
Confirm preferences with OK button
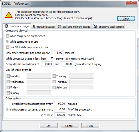point(49,126)
